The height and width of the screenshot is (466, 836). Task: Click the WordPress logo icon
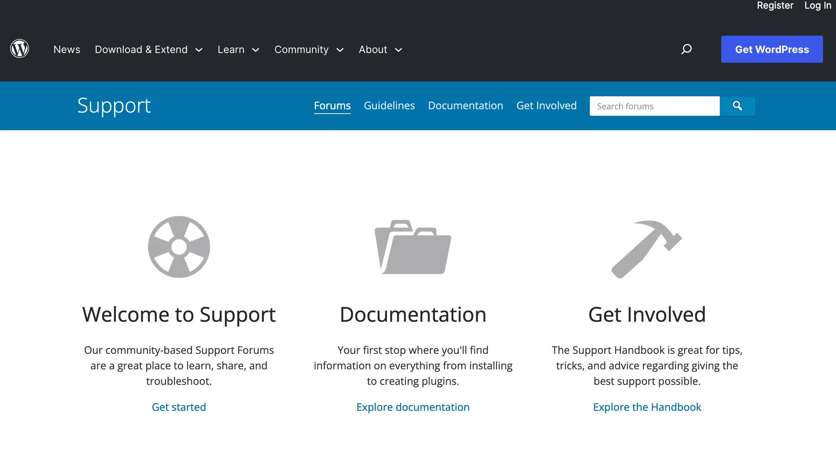(19, 48)
